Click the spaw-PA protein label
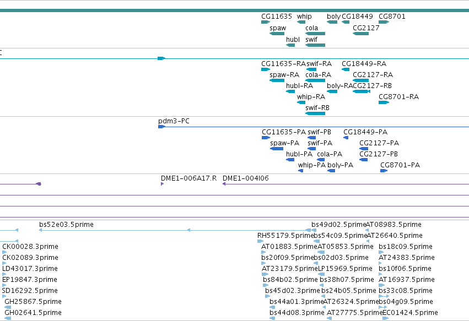 tap(285, 144)
